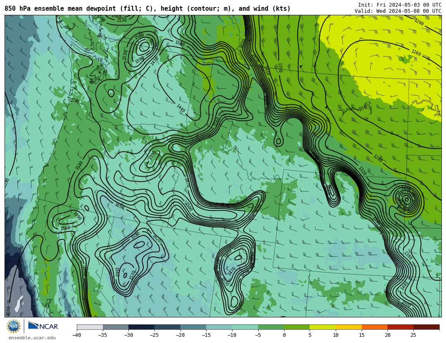
Task: Pick the dark brown colorbar swatch above 25
Action: click(x=426, y=327)
